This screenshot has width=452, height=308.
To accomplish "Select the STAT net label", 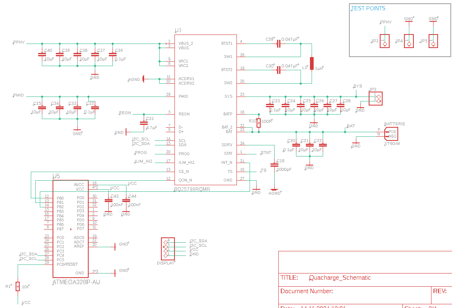I will [x=266, y=152].
